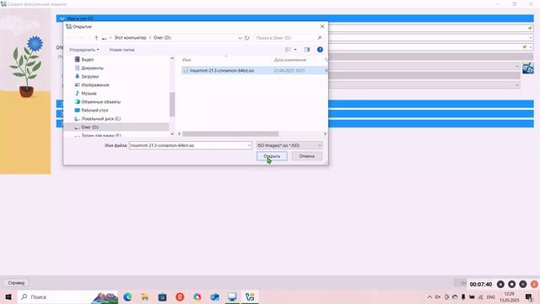Screen dimensions: 540x304
Task: Switch to the VirtualBox taskbar icon
Action: 250,296
